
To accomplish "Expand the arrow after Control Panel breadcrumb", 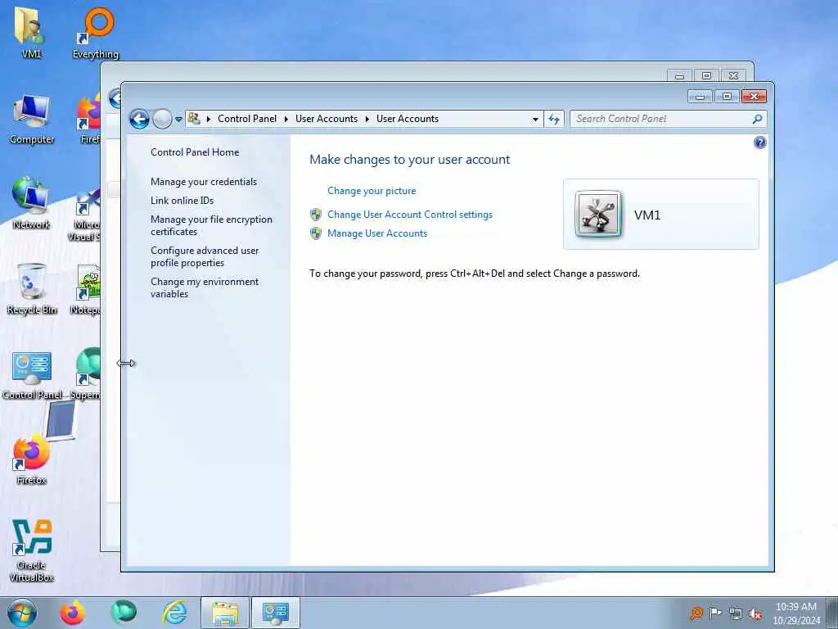I will tap(286, 119).
